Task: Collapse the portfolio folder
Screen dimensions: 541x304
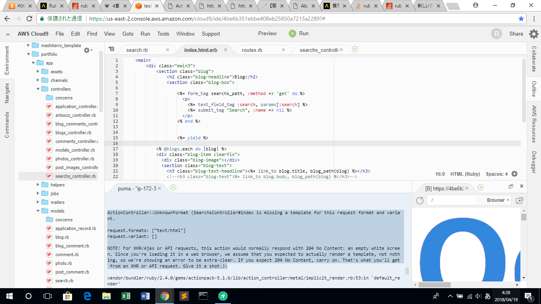Action: pyautogui.click(x=29, y=54)
